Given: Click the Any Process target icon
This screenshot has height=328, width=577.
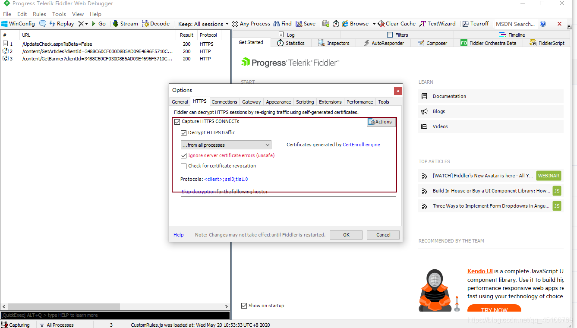Looking at the screenshot, I should (235, 24).
